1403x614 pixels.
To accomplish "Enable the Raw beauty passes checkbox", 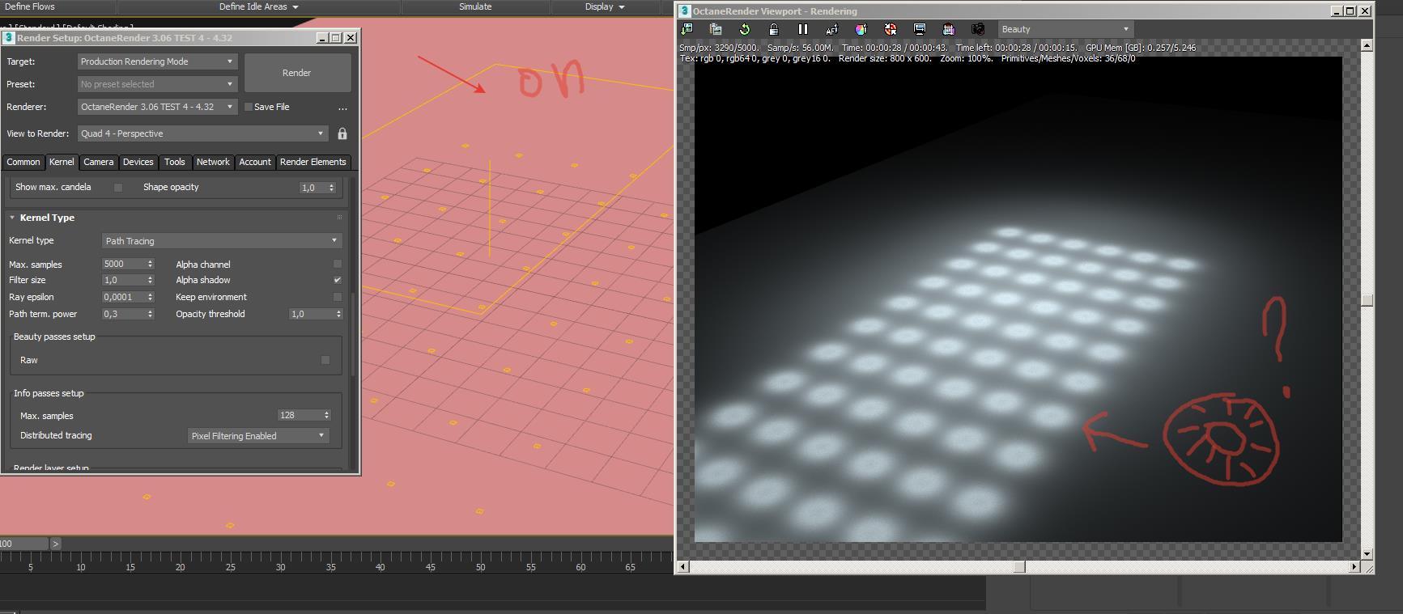I will tap(325, 361).
